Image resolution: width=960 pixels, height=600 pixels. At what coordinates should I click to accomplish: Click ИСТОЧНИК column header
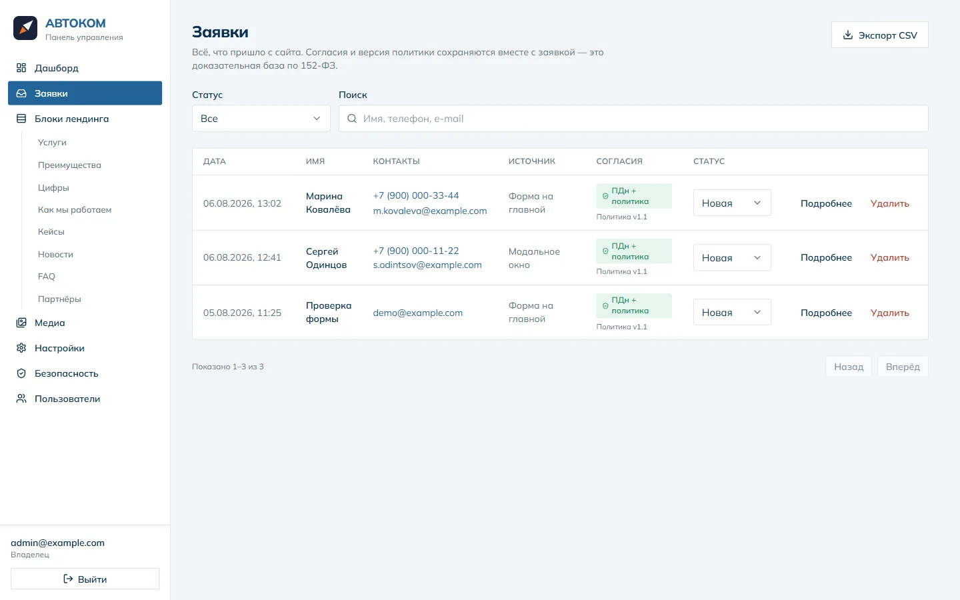[x=531, y=161]
